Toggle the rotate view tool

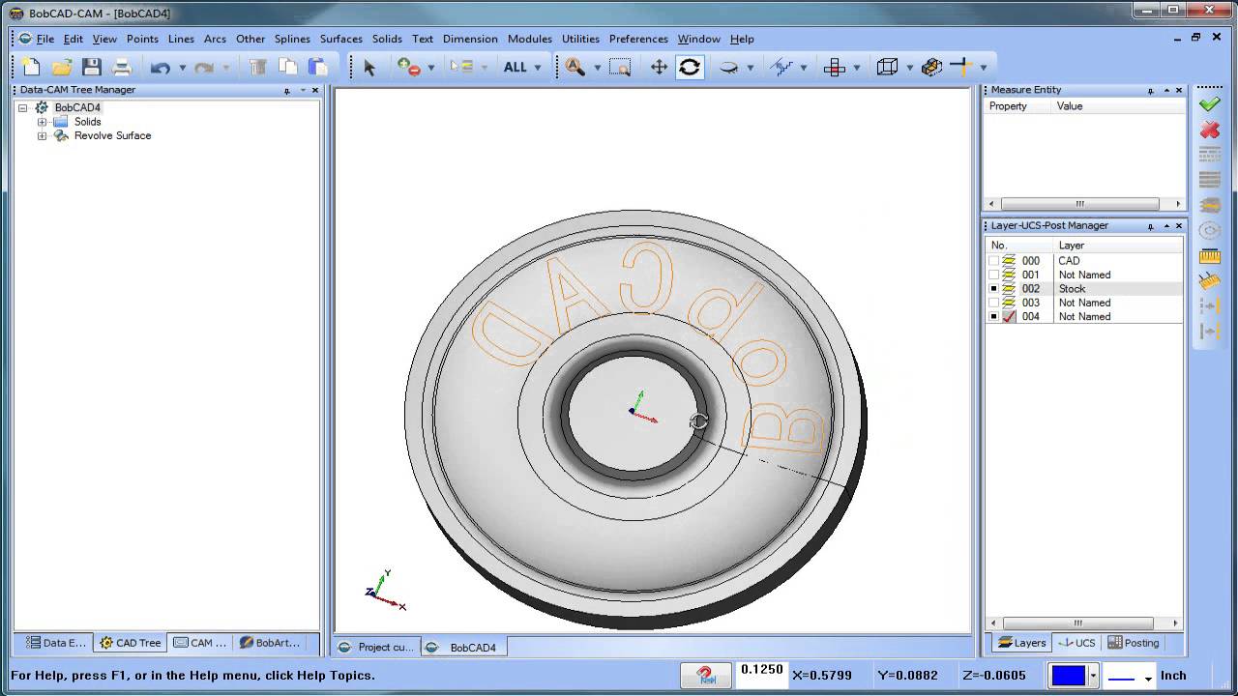690,67
